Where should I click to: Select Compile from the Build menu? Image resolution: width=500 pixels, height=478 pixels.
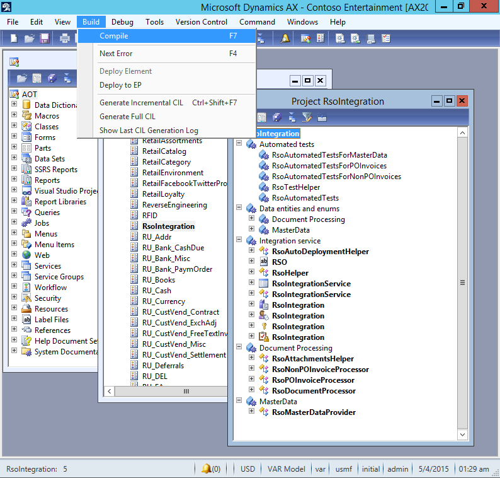(x=113, y=36)
